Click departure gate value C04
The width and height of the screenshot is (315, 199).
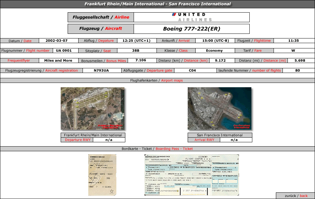(x=192, y=71)
